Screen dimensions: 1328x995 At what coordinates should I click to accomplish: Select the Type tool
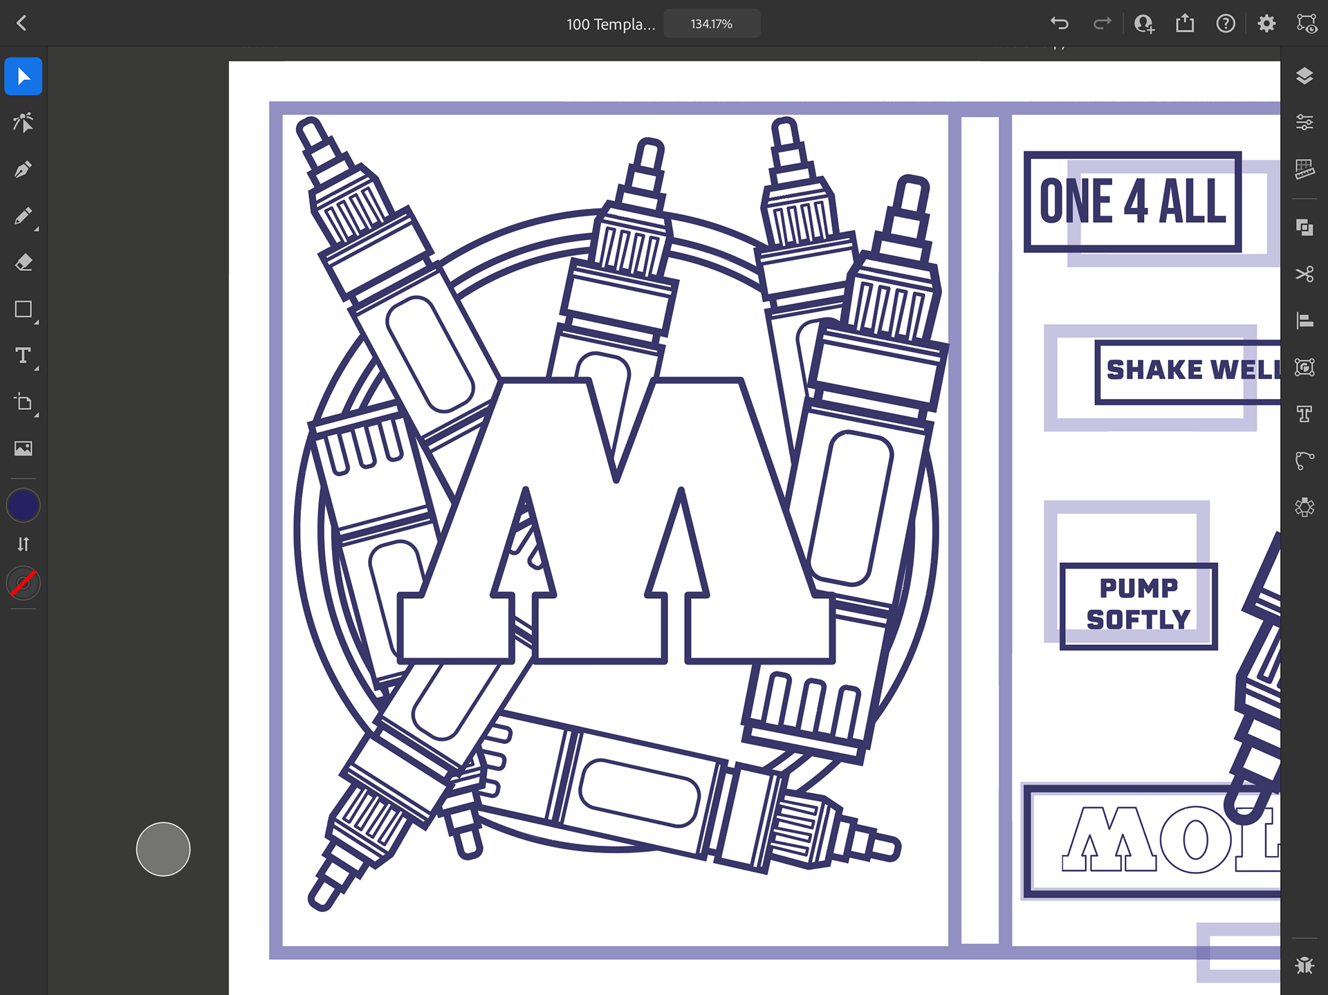coord(24,355)
